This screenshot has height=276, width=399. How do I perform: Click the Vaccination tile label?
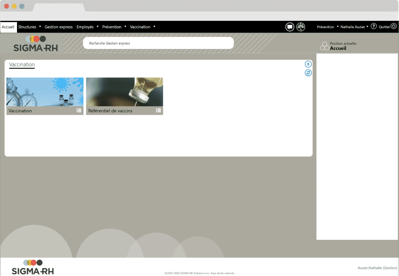click(x=20, y=111)
